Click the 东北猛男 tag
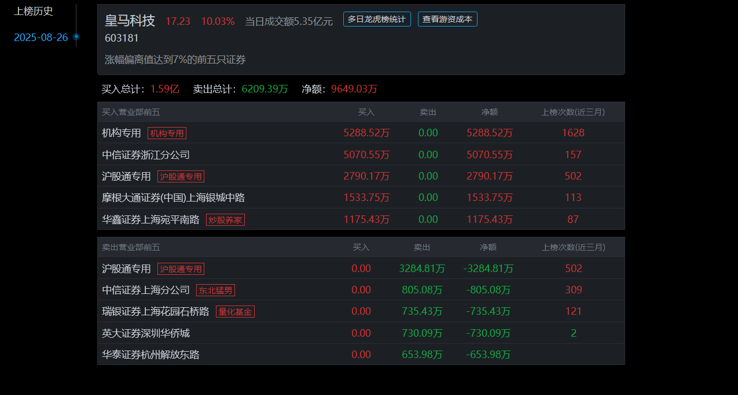The width and height of the screenshot is (738, 395). point(215,290)
